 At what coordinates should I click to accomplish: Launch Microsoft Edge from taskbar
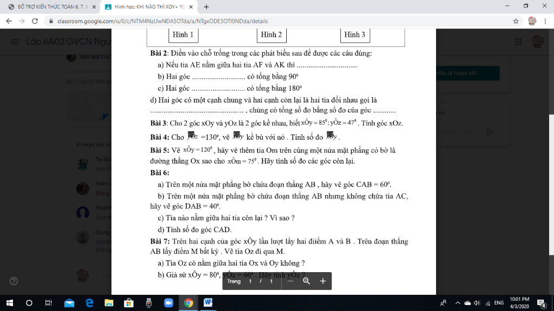tap(89, 303)
